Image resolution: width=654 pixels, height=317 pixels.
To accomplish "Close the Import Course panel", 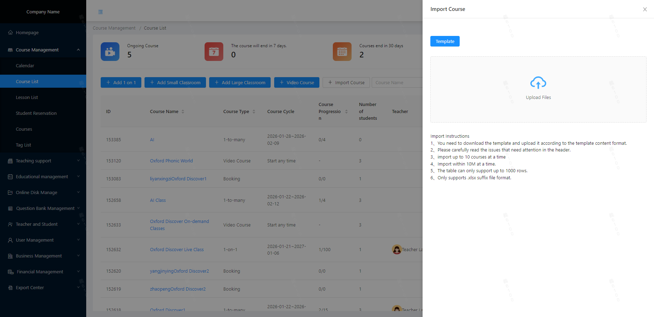I will click(x=645, y=10).
